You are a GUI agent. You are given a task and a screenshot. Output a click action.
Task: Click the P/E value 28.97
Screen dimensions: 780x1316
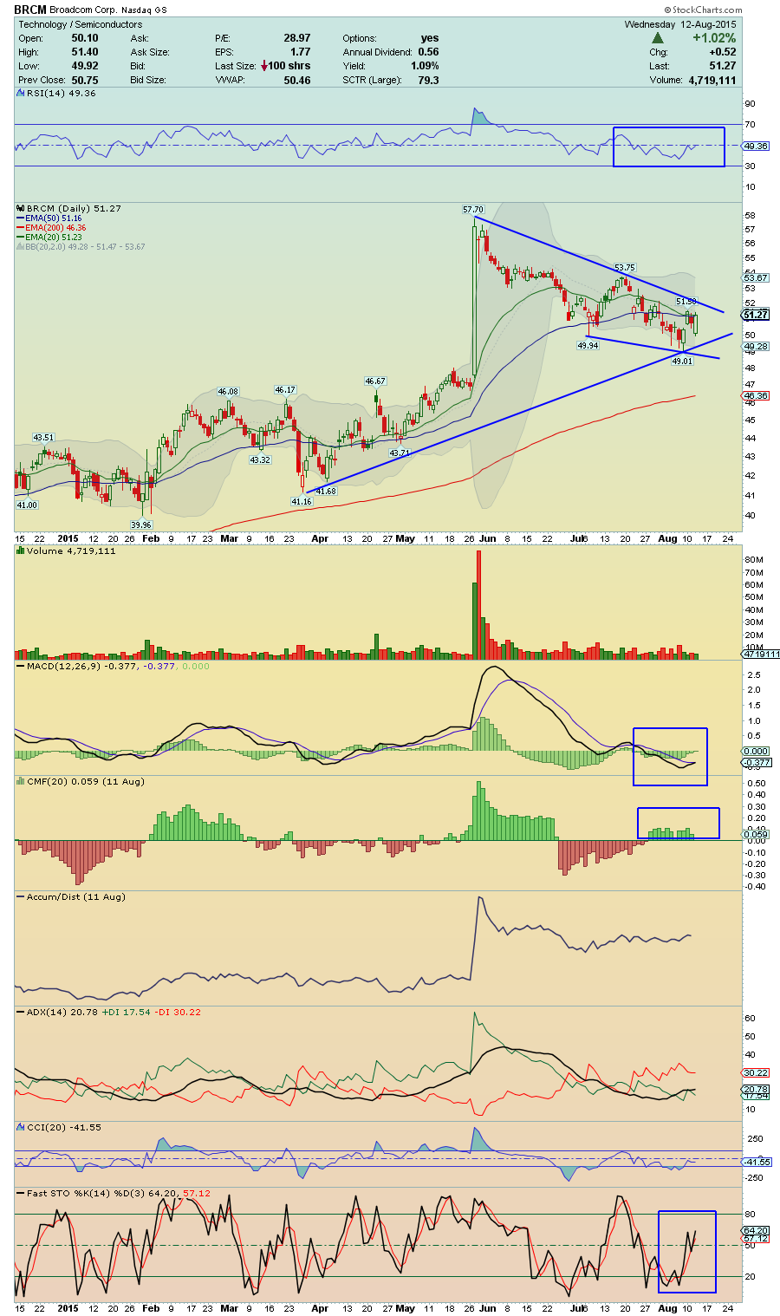pos(296,38)
